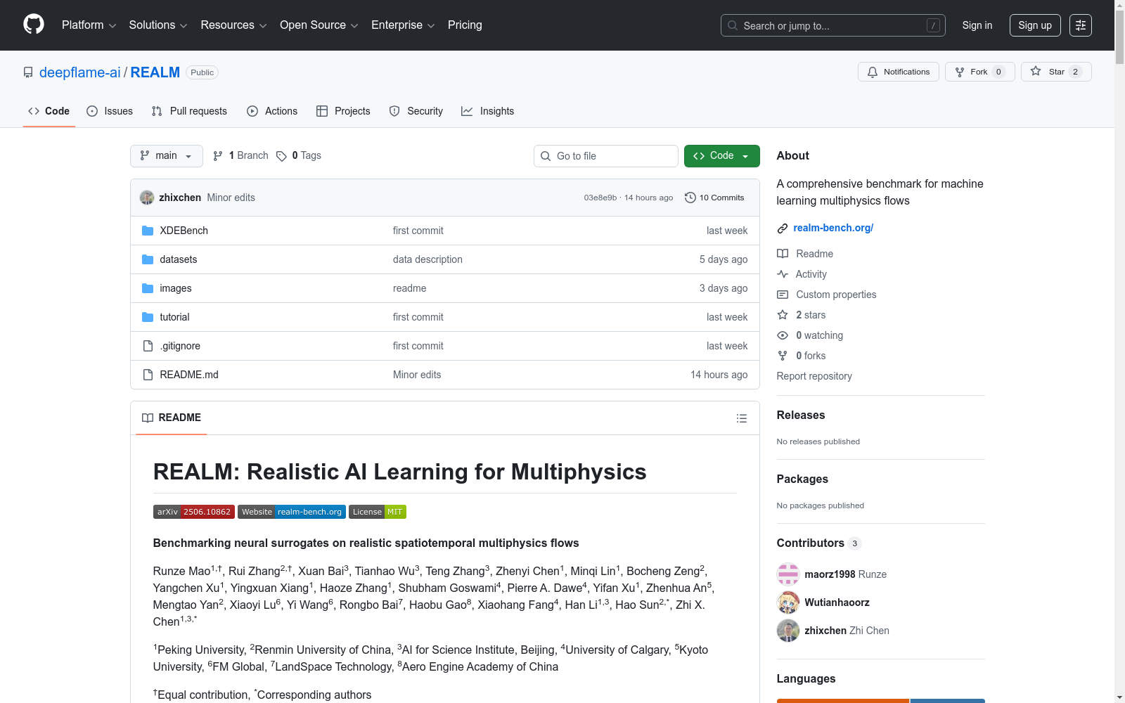Screen dimensions: 1125x703
Task: Click the tutorial folder icon
Action: [148, 317]
